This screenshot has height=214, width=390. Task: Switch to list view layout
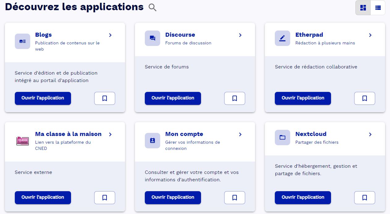click(x=378, y=8)
